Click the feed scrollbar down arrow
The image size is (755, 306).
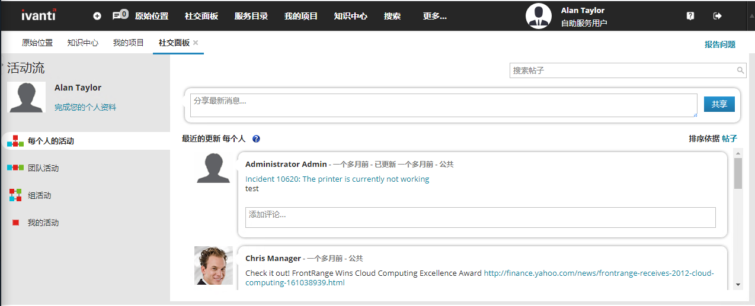tap(738, 285)
